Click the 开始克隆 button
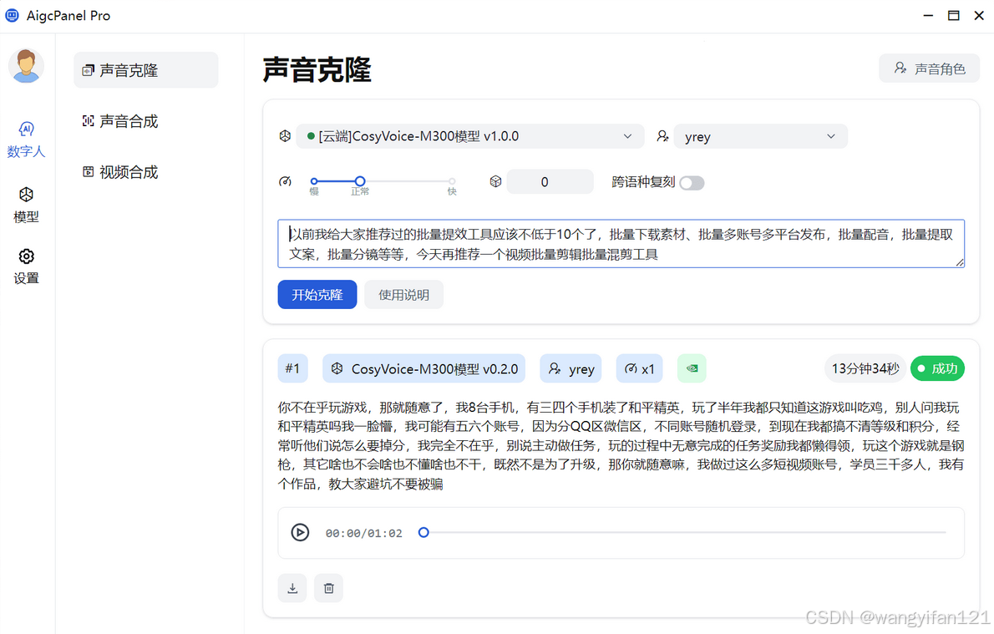The height and width of the screenshot is (634, 994). tap(317, 294)
